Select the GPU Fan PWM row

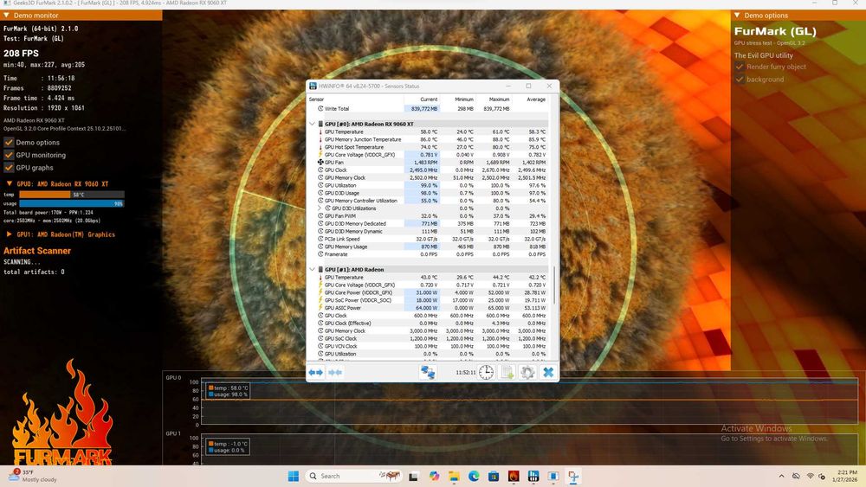tap(429, 216)
